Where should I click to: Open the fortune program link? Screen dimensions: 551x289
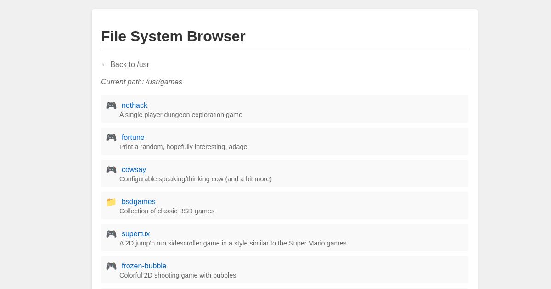[x=133, y=138]
